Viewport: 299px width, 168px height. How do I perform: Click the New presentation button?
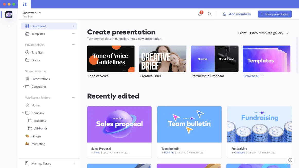pyautogui.click(x=275, y=14)
